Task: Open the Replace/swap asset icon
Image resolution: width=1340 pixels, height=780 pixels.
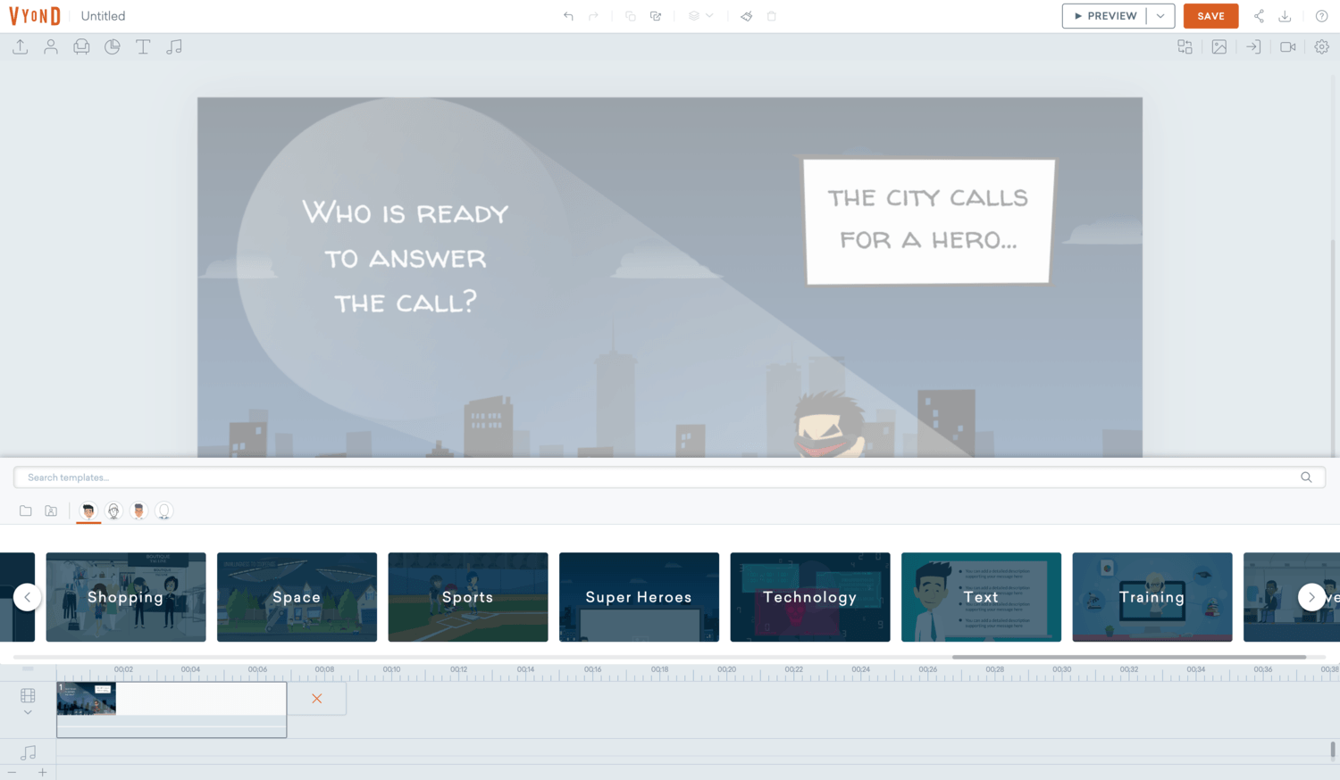Action: (1185, 46)
